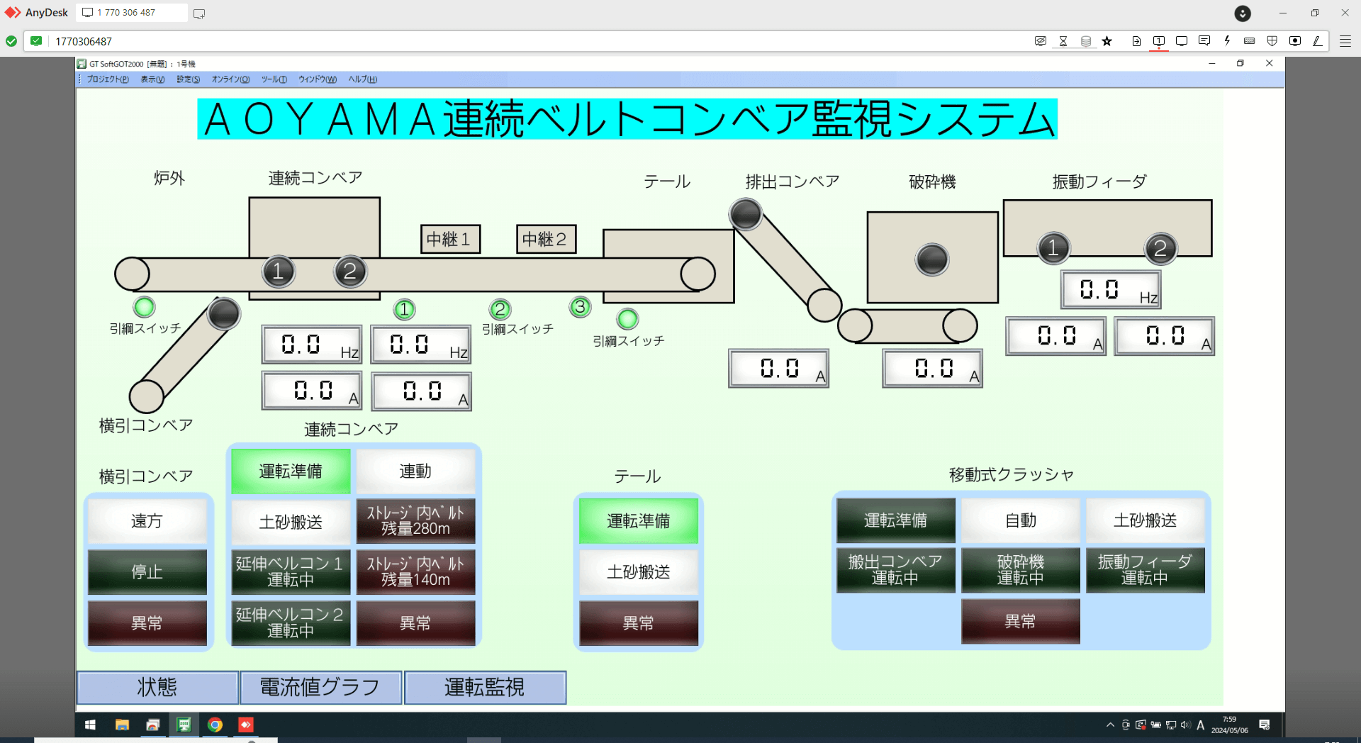
Task: Open the AnyDesk chat panel
Action: [1204, 40]
